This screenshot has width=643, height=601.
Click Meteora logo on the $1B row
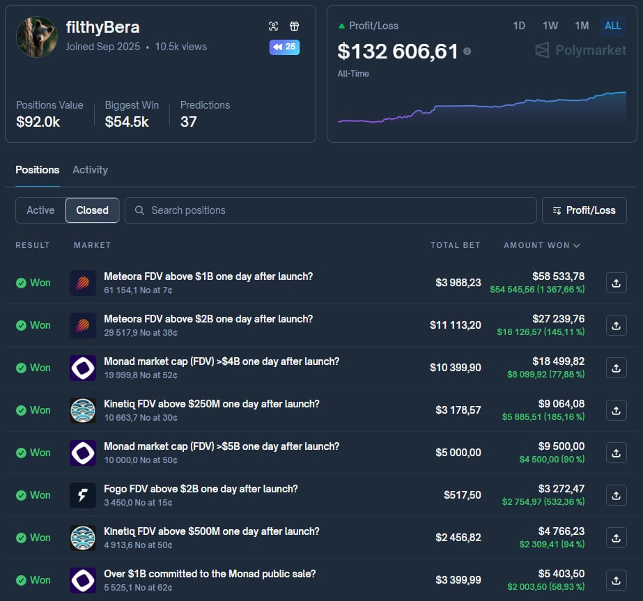pos(83,283)
